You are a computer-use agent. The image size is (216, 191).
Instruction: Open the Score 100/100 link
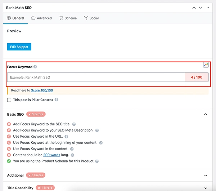[x=42, y=90]
